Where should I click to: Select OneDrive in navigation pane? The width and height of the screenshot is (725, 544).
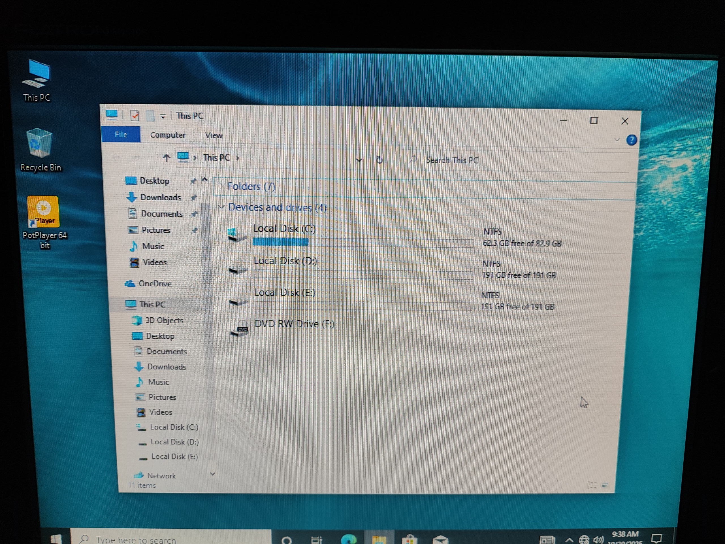pos(154,284)
